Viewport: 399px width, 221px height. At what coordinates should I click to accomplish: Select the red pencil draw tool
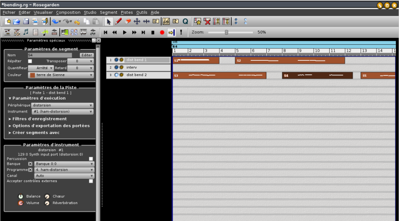pos(118,21)
